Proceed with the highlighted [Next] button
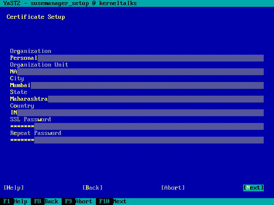The image size is (274, 205). coord(253,188)
